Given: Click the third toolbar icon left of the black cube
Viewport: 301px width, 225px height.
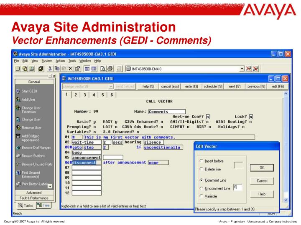Looking at the screenshot, I should [x=32, y=69].
